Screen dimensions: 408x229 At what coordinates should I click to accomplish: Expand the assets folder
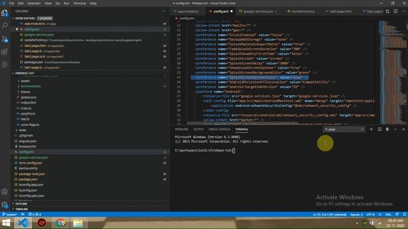coord(25,81)
